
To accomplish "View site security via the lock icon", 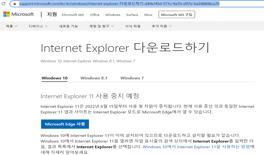I will (15, 4).
